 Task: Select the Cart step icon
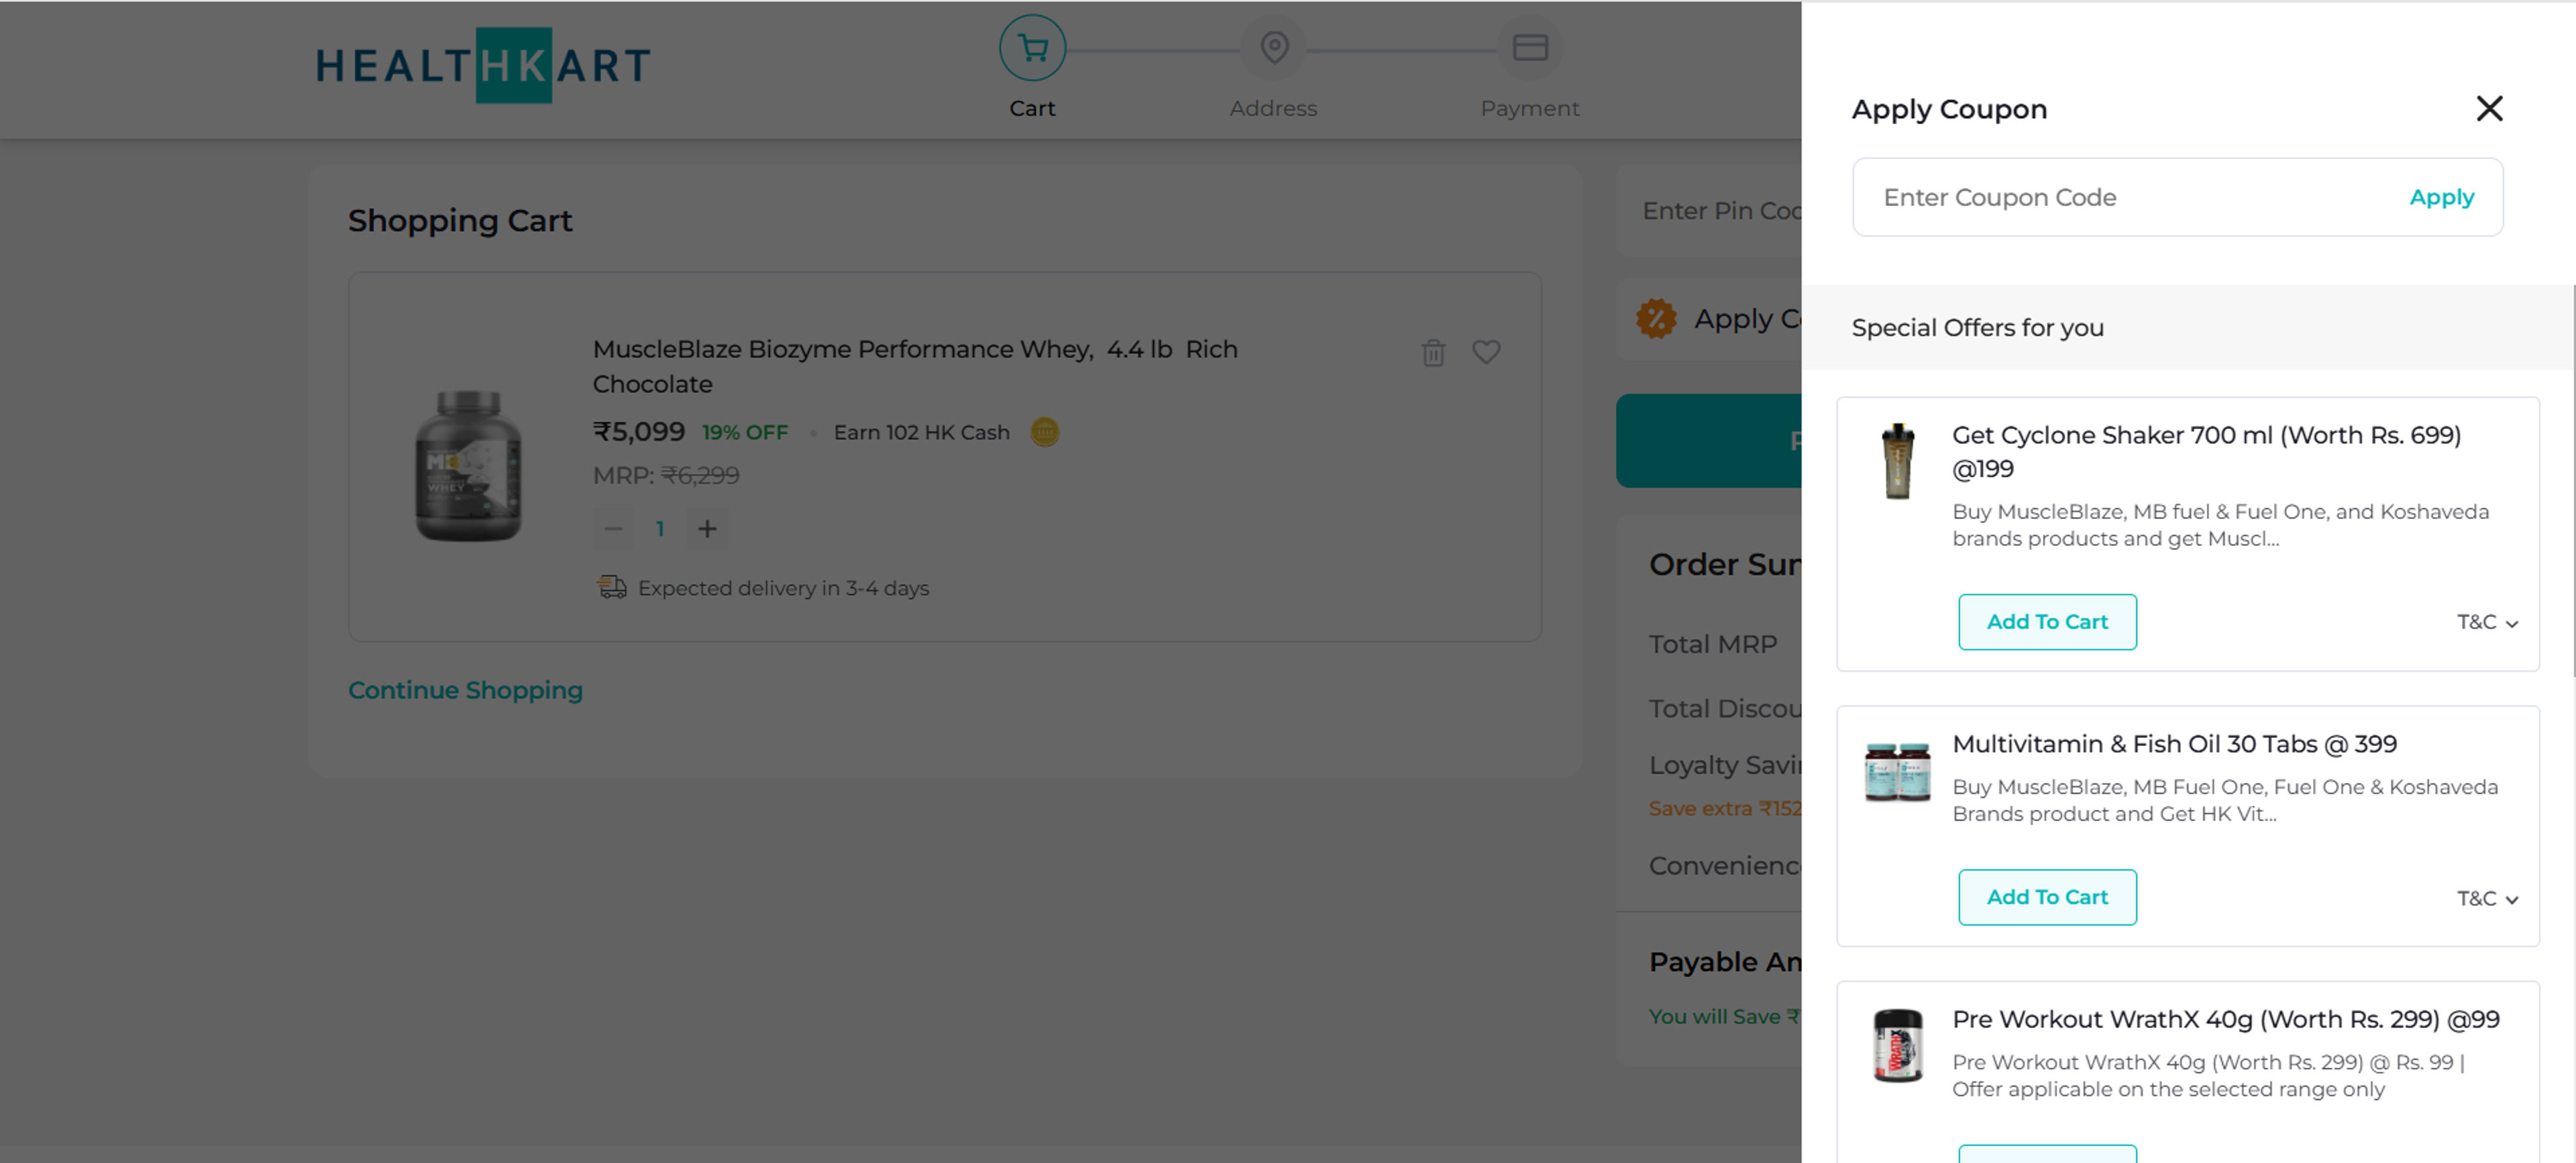tap(1032, 47)
